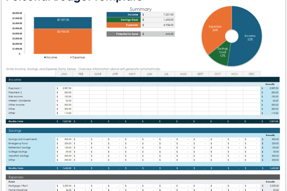Click the data entry instruction text
287x191 pixels.
coord(83,69)
